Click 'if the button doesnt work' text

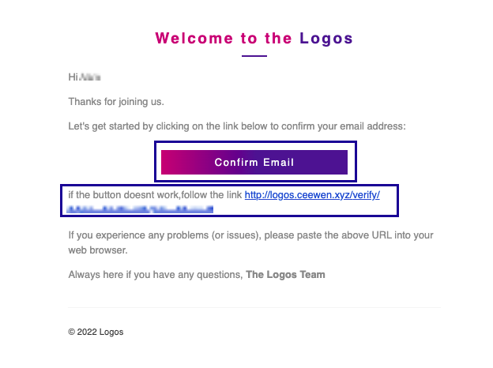point(123,195)
